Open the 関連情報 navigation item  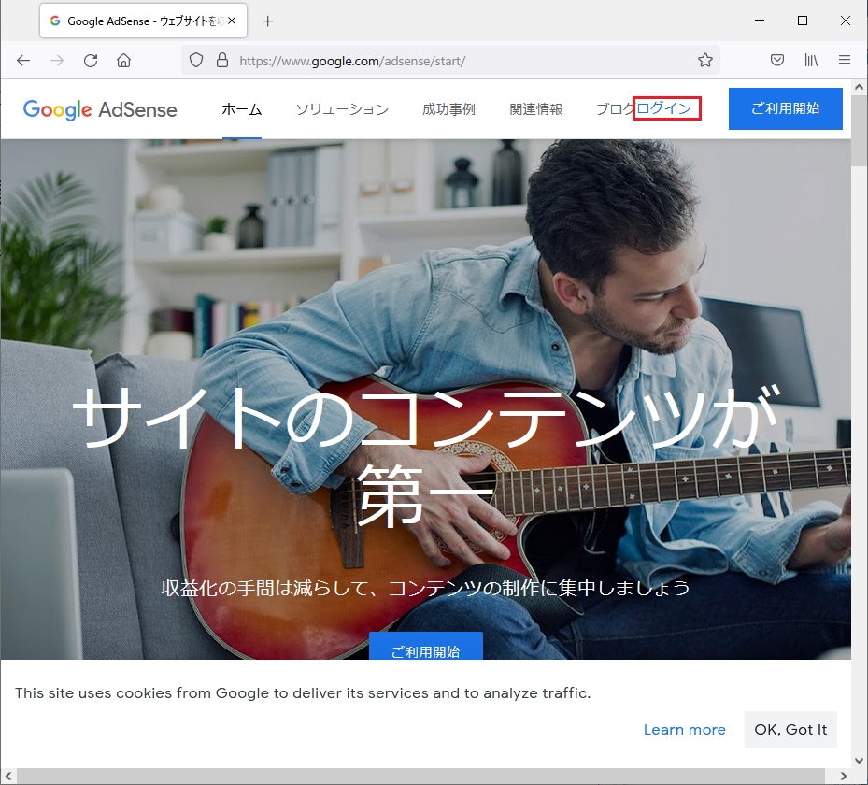coord(536,109)
